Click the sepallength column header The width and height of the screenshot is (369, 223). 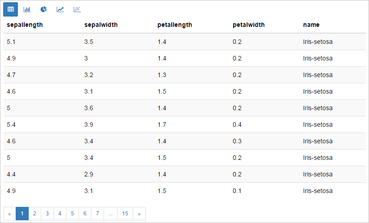[x=25, y=25]
